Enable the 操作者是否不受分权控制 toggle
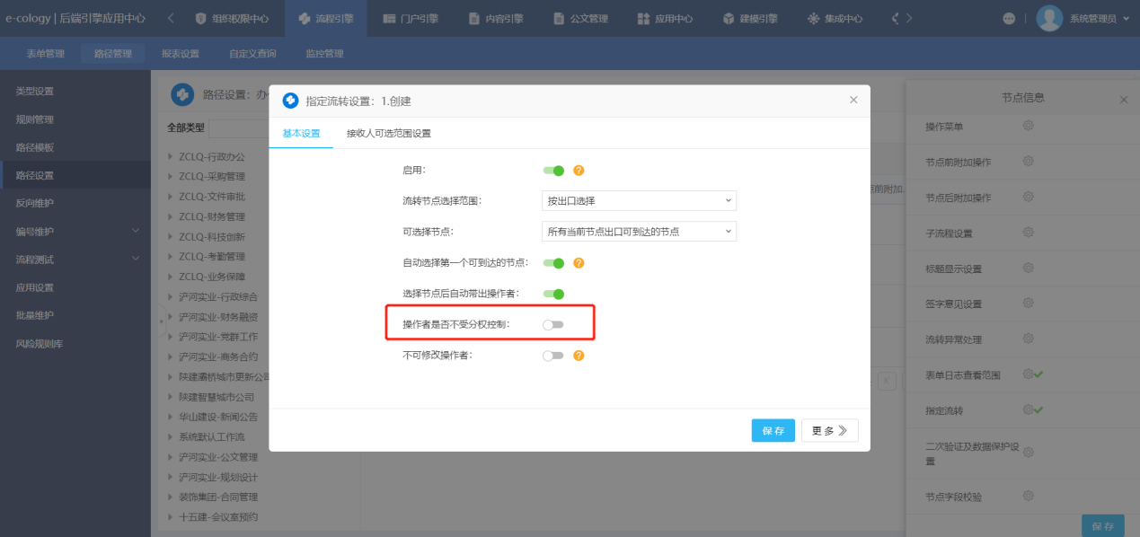Image resolution: width=1140 pixels, height=537 pixels. 553,324
